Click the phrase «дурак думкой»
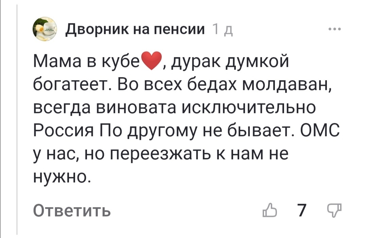The width and height of the screenshot is (367, 238). click(231, 60)
